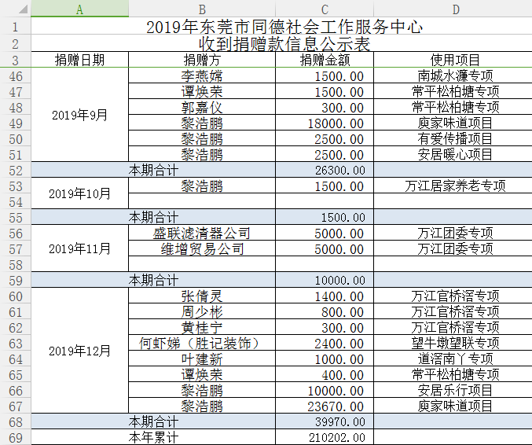
Task: Select column B header
Action: click(202, 9)
